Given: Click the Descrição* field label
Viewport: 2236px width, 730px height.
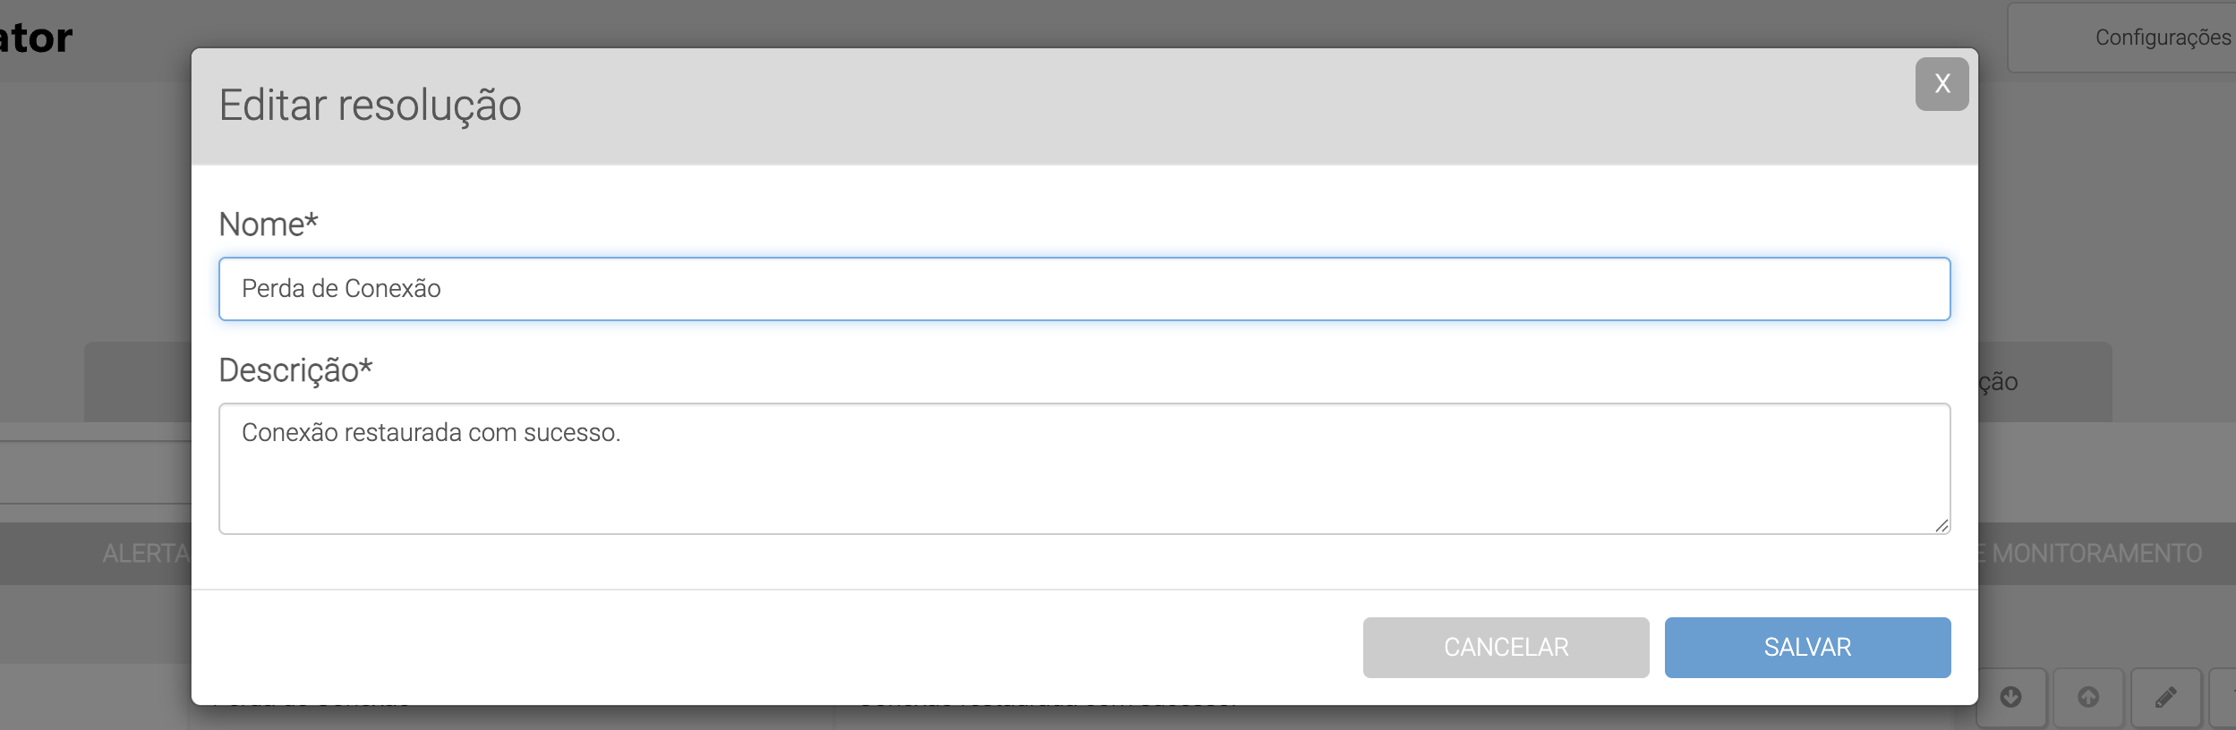Looking at the screenshot, I should [x=294, y=370].
